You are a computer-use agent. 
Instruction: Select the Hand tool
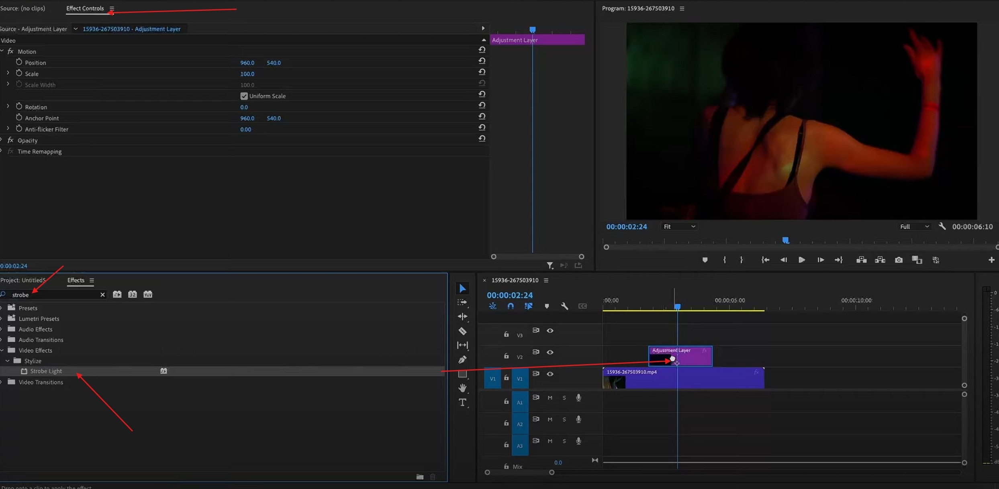(462, 388)
